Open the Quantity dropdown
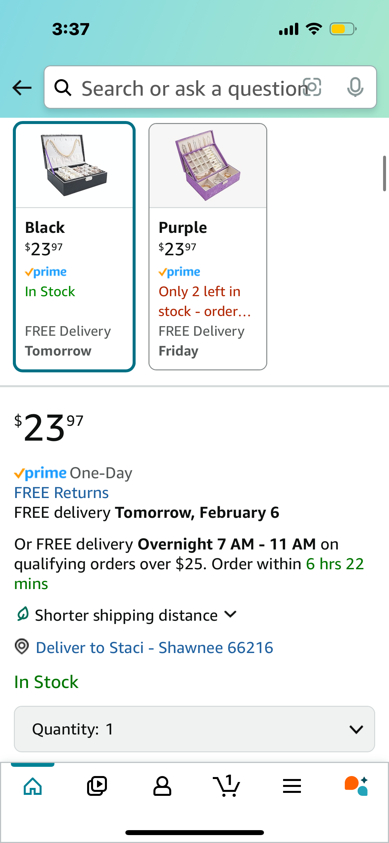Viewport: 389px width, 843px height. coord(194,729)
